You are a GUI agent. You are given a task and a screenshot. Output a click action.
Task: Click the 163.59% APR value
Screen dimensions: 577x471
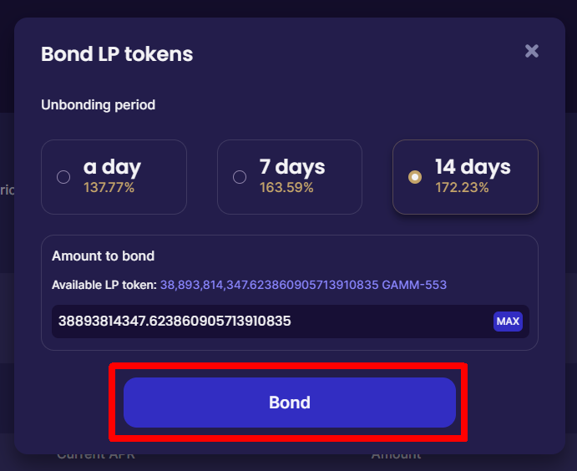click(286, 188)
